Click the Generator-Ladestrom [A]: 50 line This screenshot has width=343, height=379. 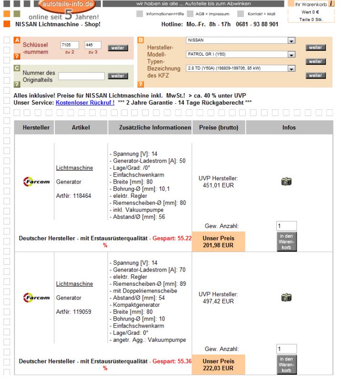(147, 161)
